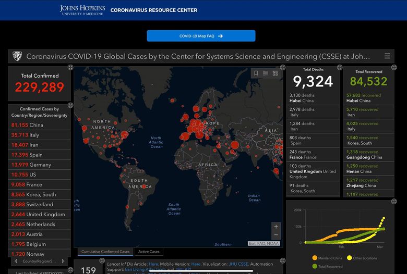Click Esri, FAO, NOAA map attribution

coord(264,243)
